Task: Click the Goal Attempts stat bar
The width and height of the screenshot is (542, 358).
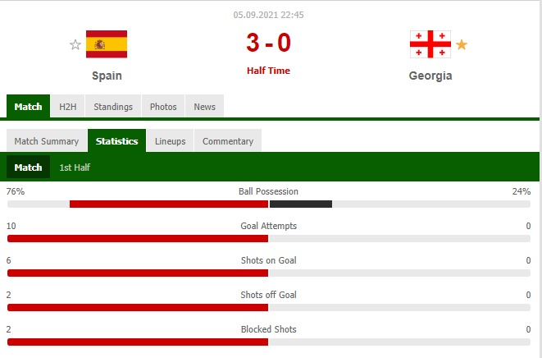Action: (x=268, y=238)
